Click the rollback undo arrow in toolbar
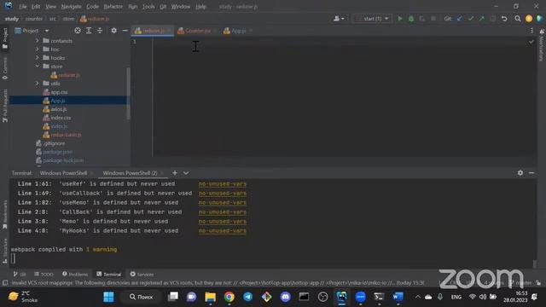Screen dimensions: 546x307 [504, 19]
